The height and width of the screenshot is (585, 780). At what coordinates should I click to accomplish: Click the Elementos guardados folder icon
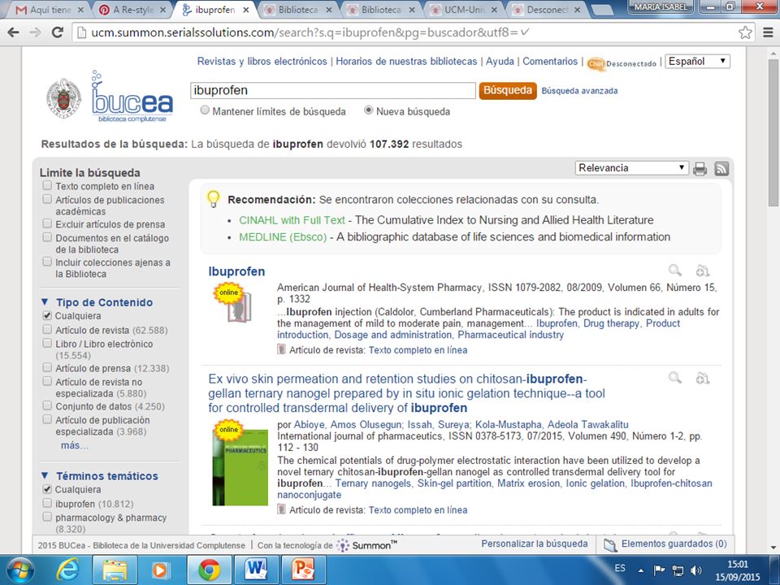tap(610, 544)
